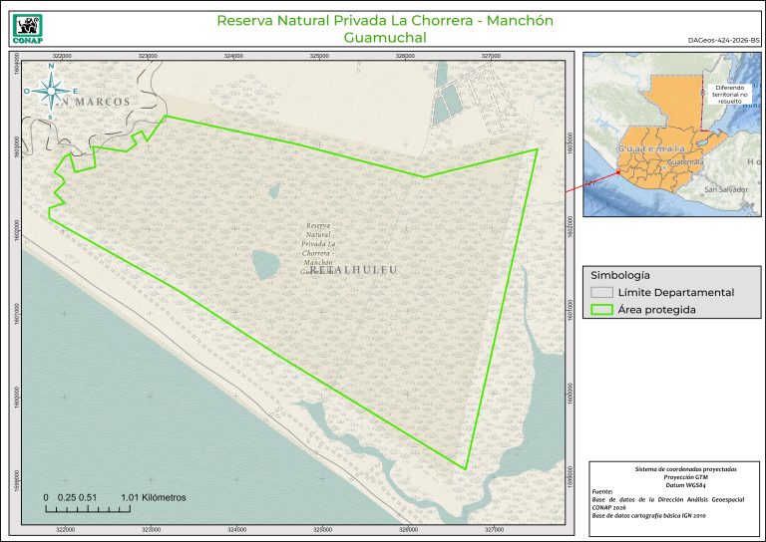The image size is (766, 542).
Task: Click the Límite Departamental legend label
Action: (675, 293)
